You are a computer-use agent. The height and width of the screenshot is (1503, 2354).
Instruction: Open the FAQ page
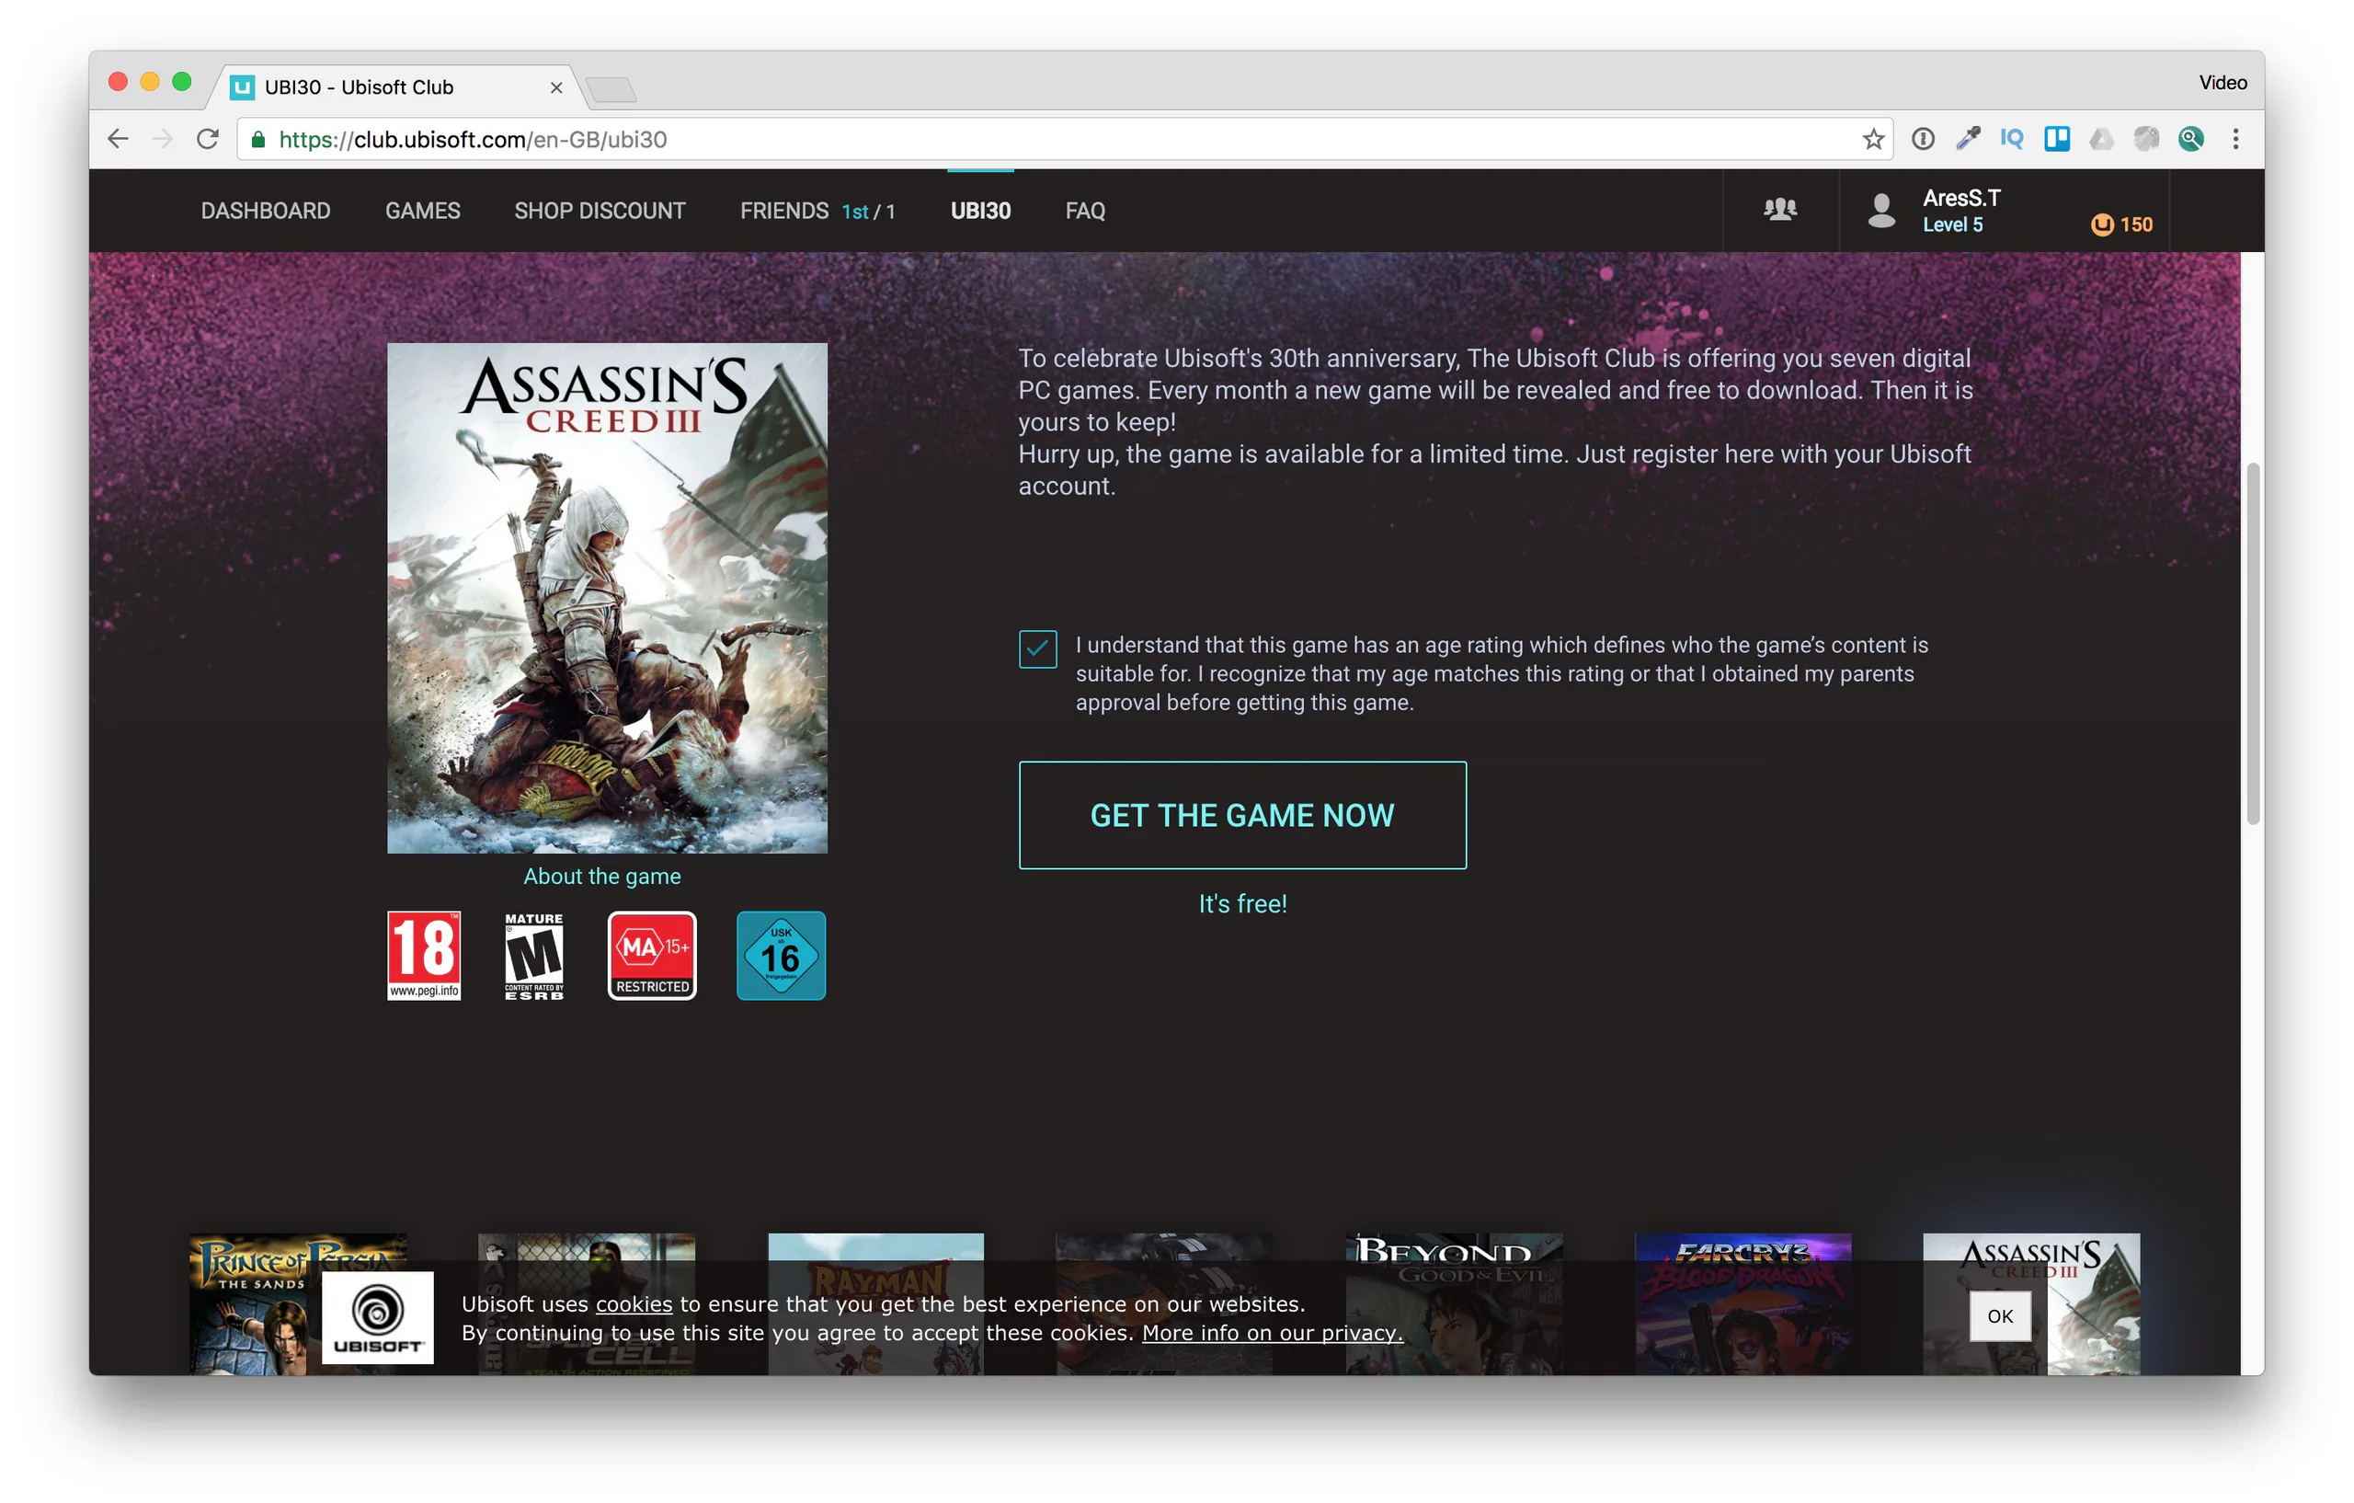1085,212
